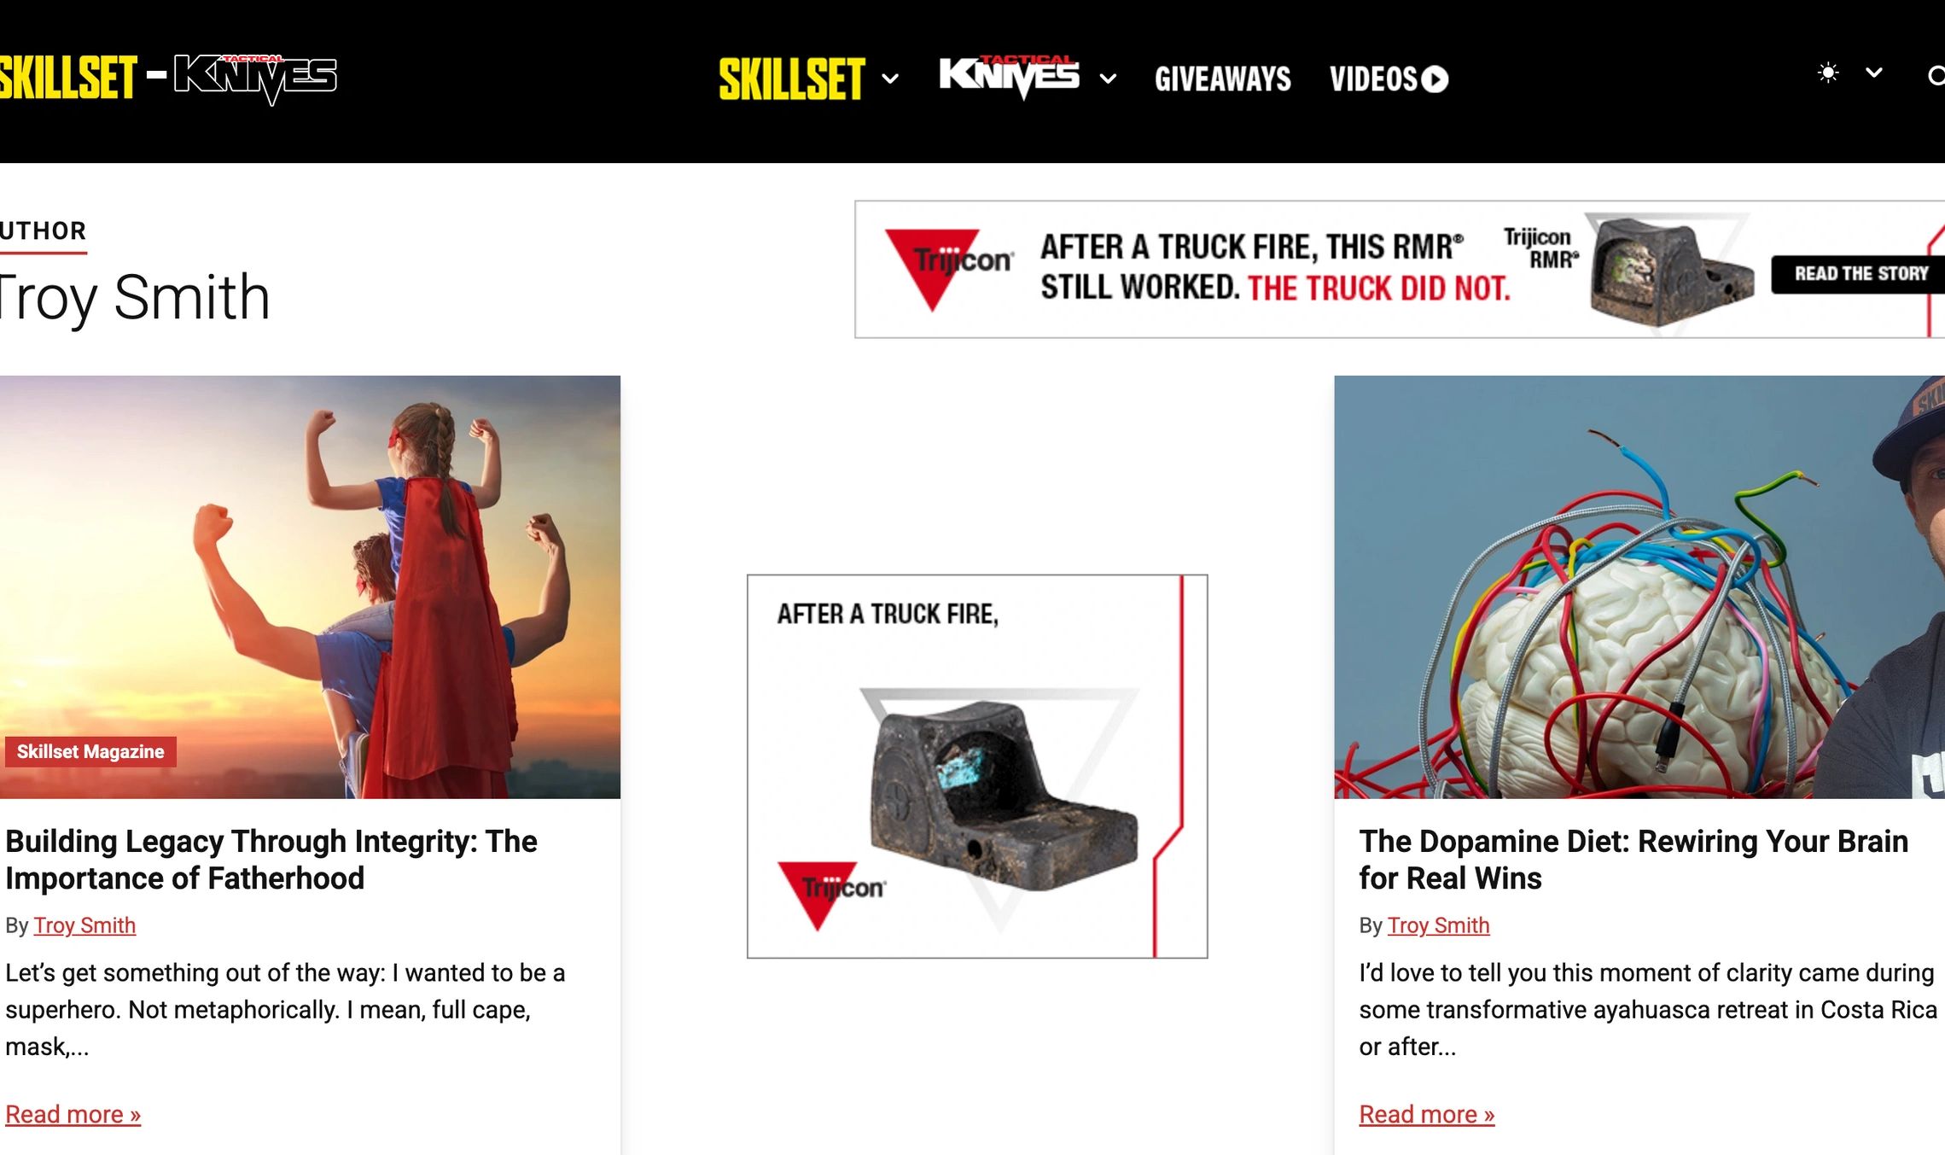This screenshot has height=1155, width=1945.
Task: Expand the Skillset menu chevron
Action: tap(890, 79)
